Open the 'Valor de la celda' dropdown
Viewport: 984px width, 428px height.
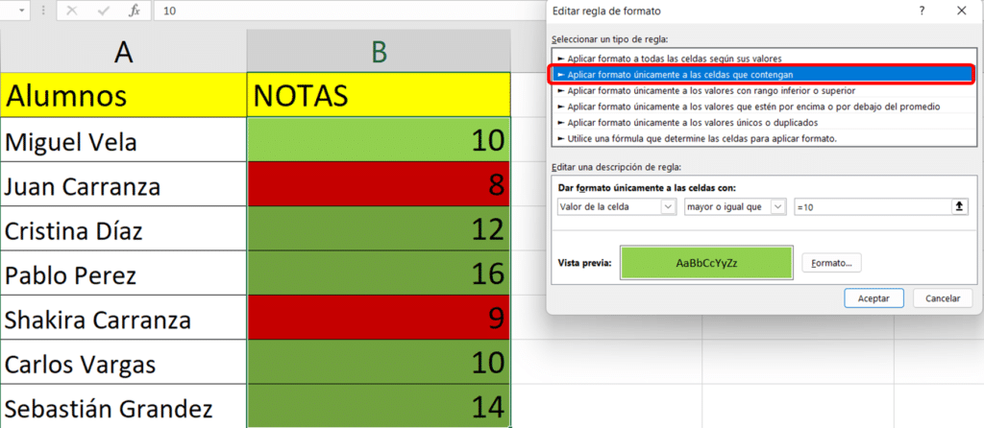click(x=616, y=206)
